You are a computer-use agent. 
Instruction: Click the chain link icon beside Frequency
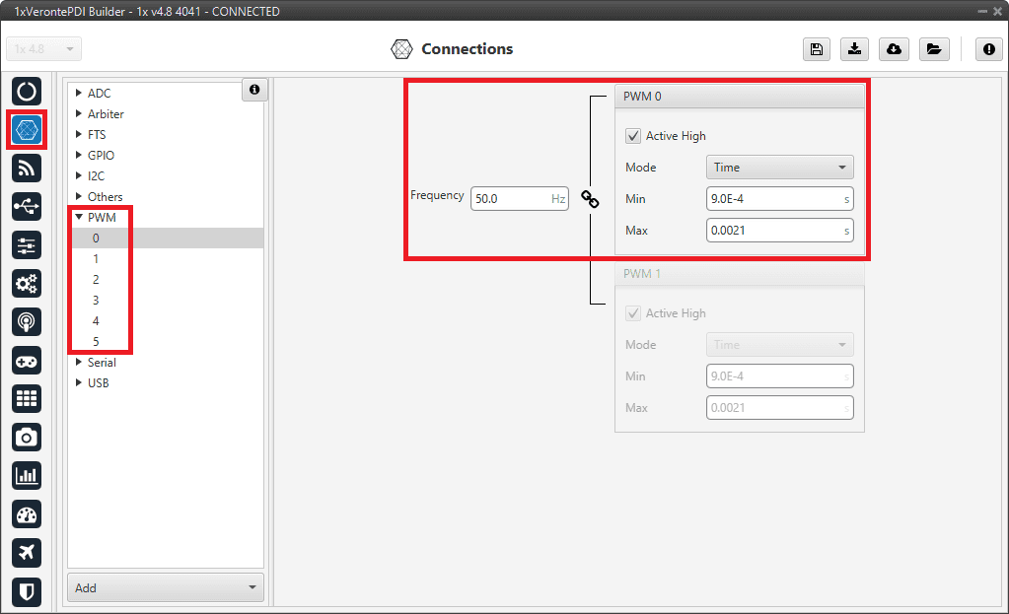click(x=590, y=199)
